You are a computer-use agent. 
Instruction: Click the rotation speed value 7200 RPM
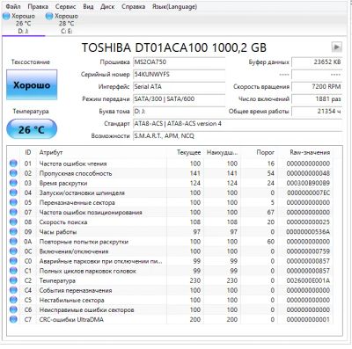pyautogui.click(x=317, y=87)
